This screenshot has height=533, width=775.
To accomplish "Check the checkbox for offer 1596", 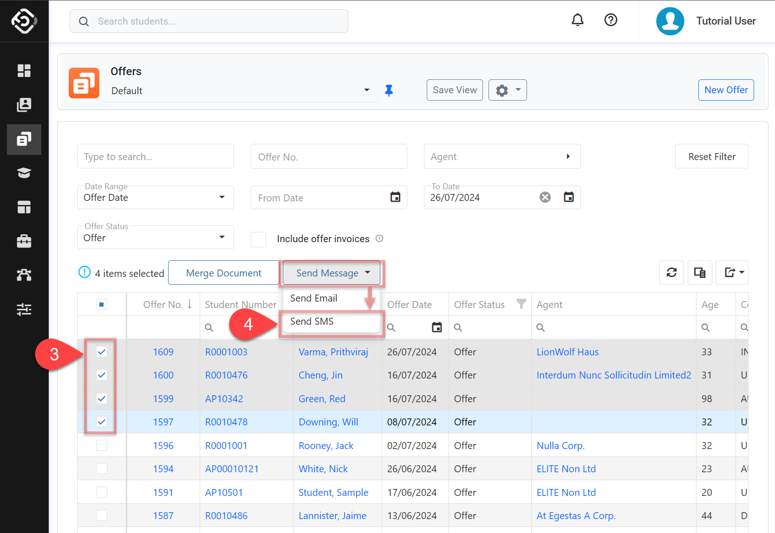I will (x=102, y=445).
